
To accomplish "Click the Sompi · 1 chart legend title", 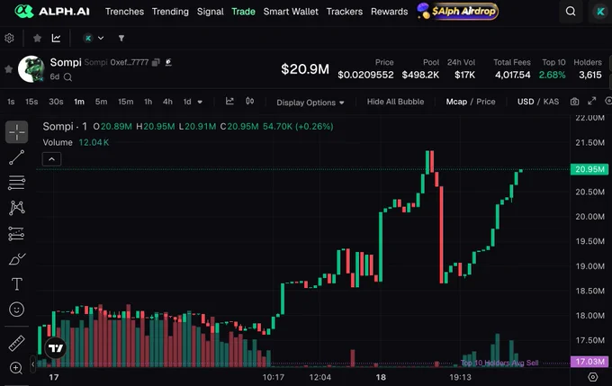I will point(65,127).
